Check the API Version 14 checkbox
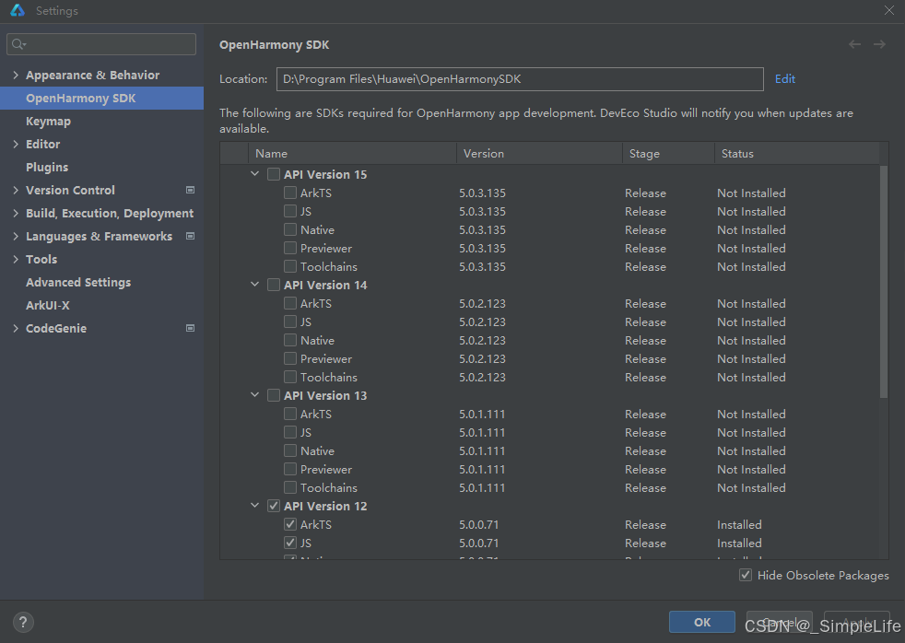The image size is (905, 643). tap(274, 285)
